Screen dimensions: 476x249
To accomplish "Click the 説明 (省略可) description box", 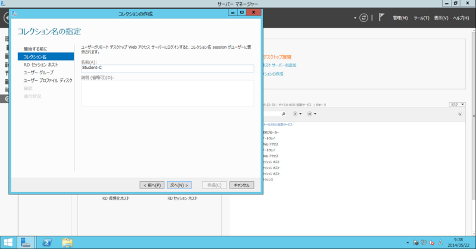I will tap(167, 93).
